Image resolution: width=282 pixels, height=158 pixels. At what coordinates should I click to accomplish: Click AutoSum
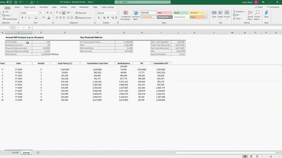[x=239, y=11]
